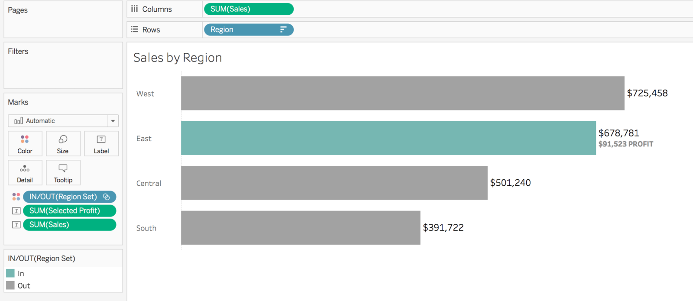Click the Sales by Region title
Image resolution: width=693 pixels, height=301 pixels.
178,58
